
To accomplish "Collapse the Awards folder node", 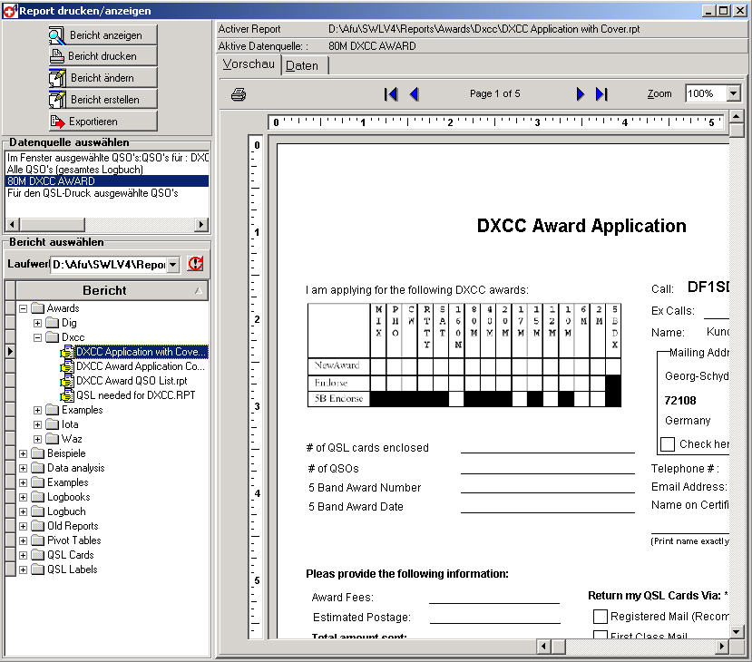I will [x=24, y=308].
